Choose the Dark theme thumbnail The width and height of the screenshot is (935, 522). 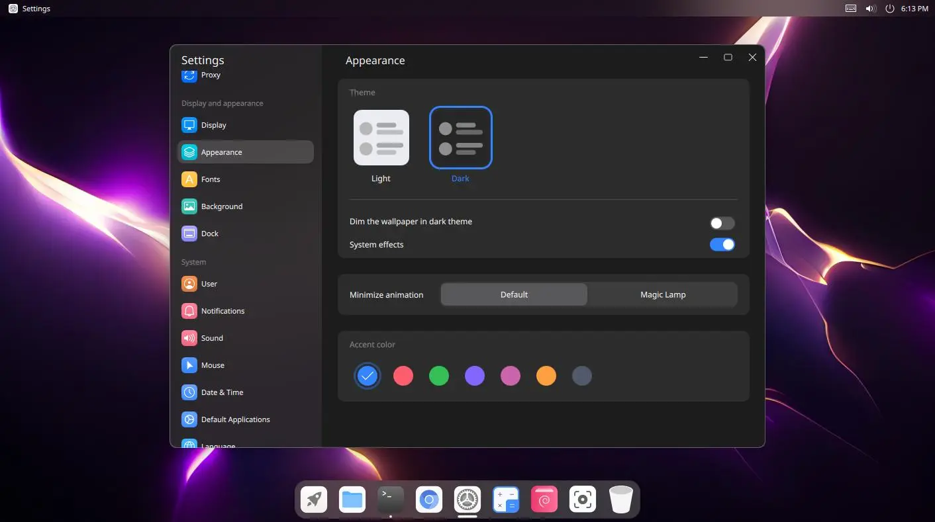pyautogui.click(x=460, y=138)
